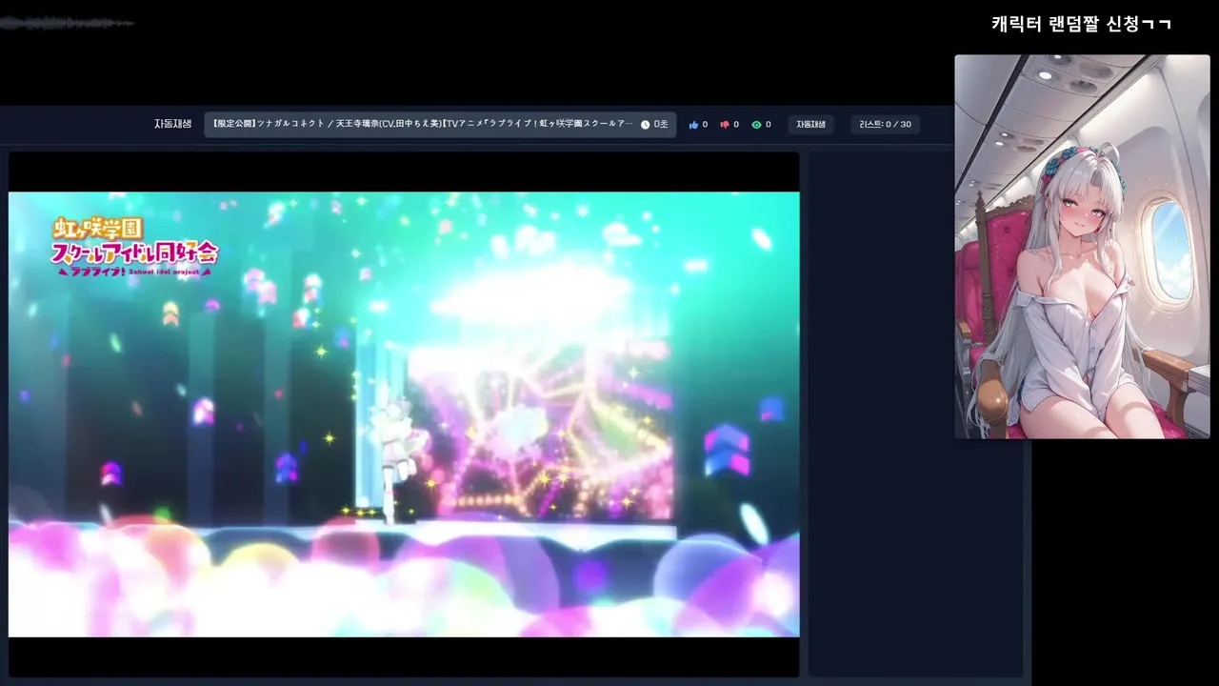Click the red thumbs-down dislike icon

tap(725, 125)
